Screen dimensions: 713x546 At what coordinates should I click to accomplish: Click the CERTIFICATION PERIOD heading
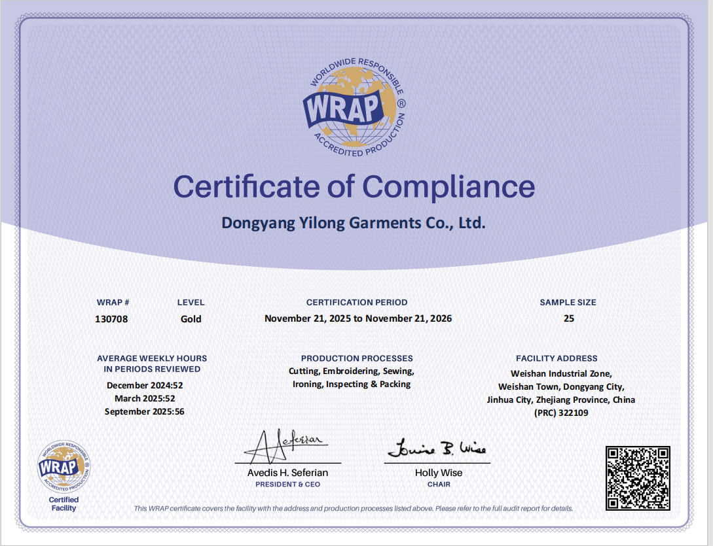357,303
